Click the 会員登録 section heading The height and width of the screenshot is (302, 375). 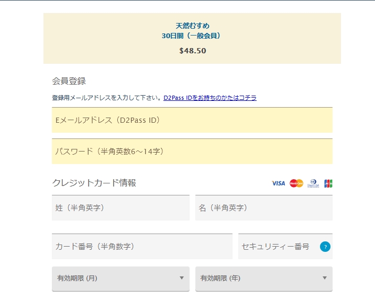click(69, 81)
